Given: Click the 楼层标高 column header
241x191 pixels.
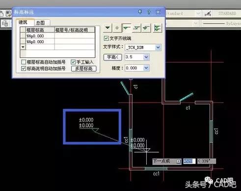Looking at the screenshot, I should pos(40,30).
